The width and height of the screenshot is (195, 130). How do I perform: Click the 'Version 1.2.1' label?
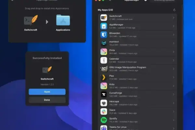[47, 84]
